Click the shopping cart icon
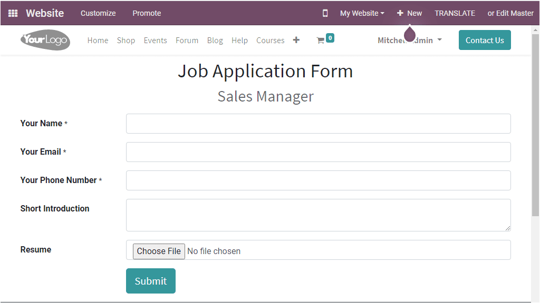The height and width of the screenshot is (303, 540). pyautogui.click(x=320, y=41)
